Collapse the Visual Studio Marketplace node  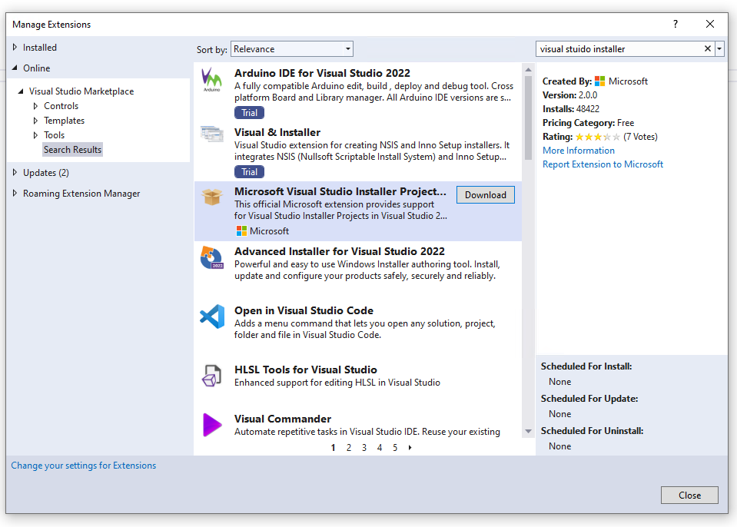click(21, 91)
